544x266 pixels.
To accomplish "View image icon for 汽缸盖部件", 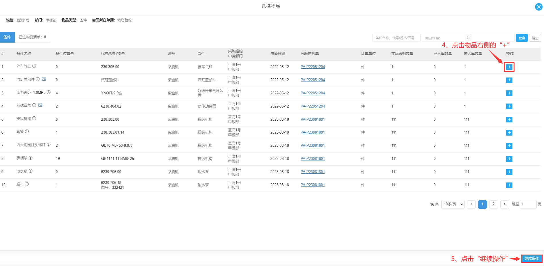I will pyautogui.click(x=44, y=79).
